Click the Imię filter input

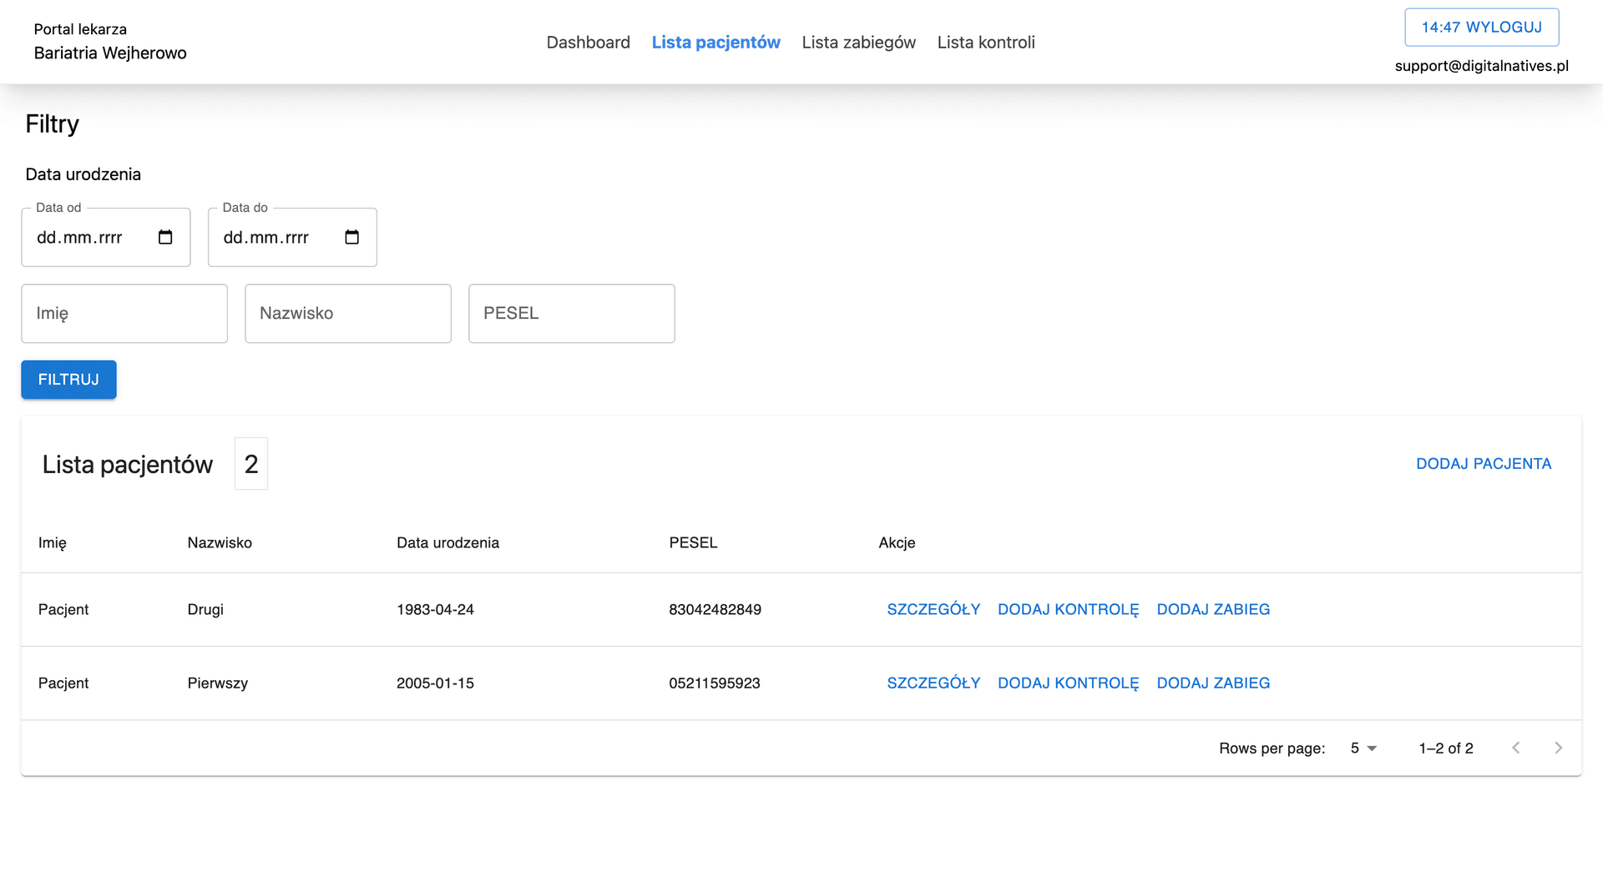(x=124, y=314)
